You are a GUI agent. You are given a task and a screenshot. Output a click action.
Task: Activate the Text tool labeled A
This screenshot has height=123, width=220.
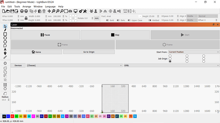pos(5,50)
